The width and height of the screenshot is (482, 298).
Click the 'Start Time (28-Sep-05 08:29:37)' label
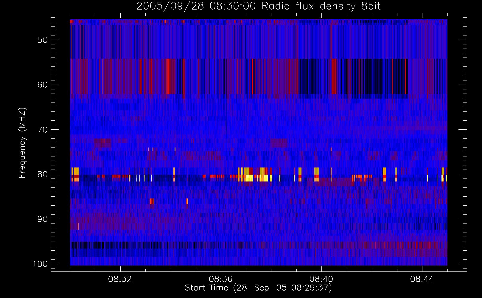(x=258, y=288)
